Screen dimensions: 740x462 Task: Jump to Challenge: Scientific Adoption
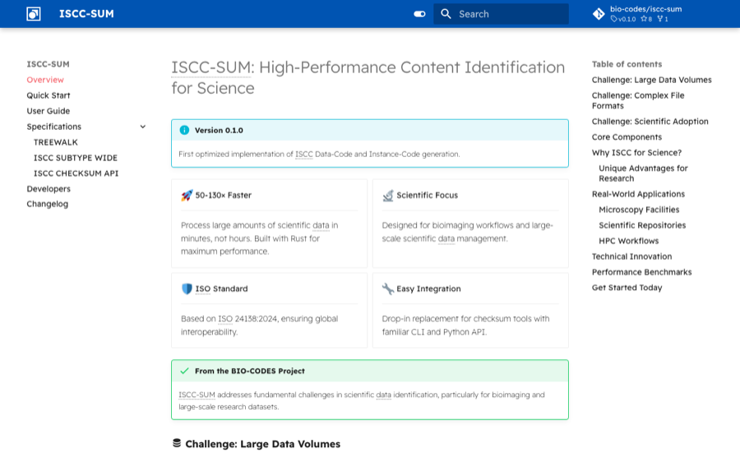650,122
